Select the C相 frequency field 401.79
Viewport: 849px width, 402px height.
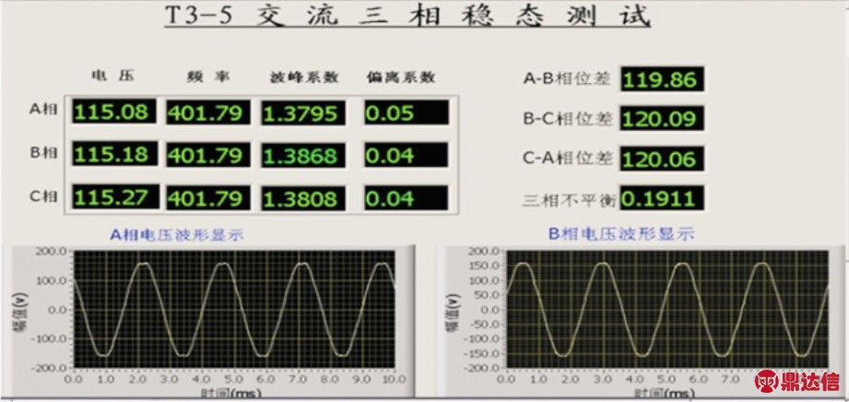(208, 197)
